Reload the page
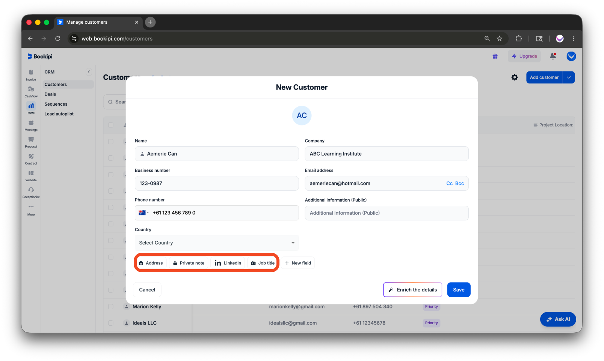 [57, 38]
